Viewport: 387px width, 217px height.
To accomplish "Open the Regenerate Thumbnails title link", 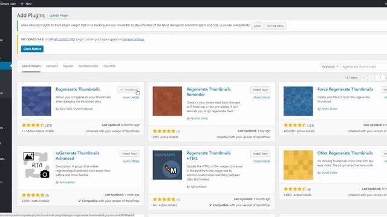I will tap(78, 89).
